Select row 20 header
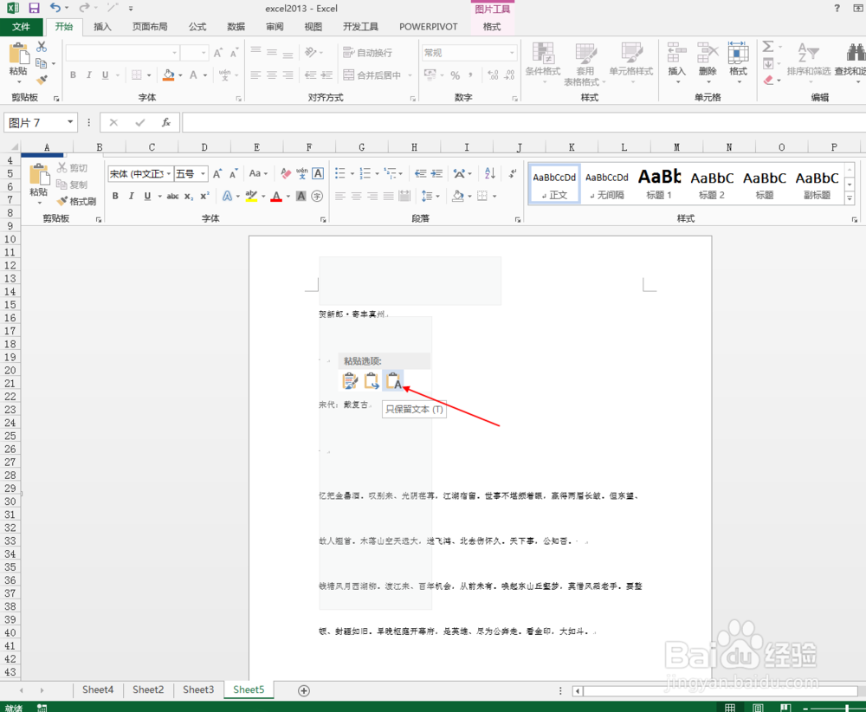The height and width of the screenshot is (712, 866). (10, 370)
